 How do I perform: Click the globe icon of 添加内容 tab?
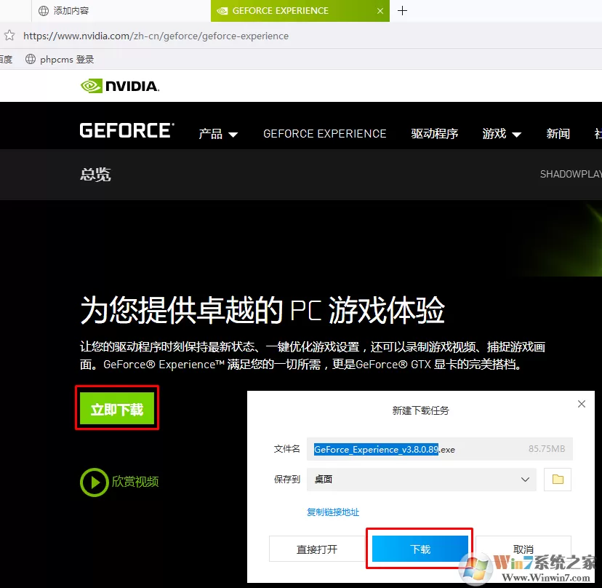tap(44, 11)
